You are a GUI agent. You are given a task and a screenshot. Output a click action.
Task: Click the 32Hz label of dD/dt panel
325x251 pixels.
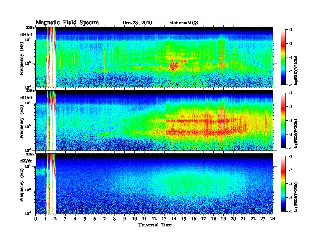click(x=30, y=91)
